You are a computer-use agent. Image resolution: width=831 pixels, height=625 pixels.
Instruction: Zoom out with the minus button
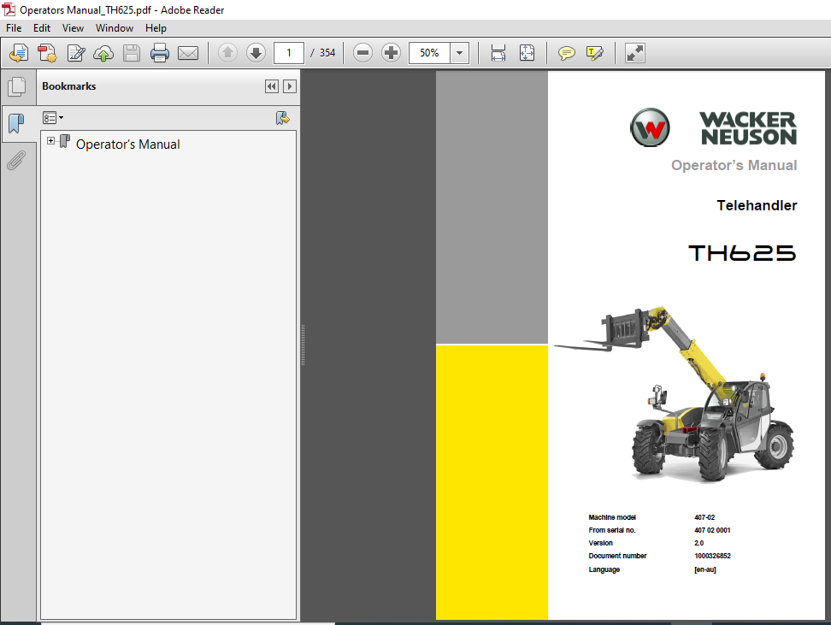[363, 53]
